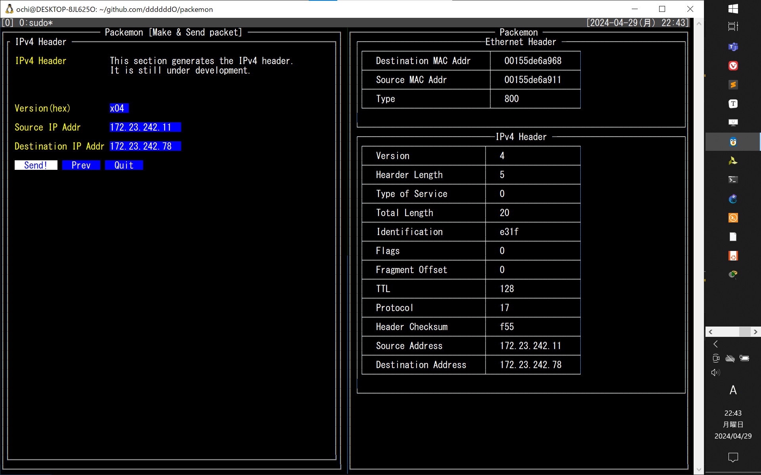Open the volume speaker control
The image size is (761, 475).
coord(715,372)
